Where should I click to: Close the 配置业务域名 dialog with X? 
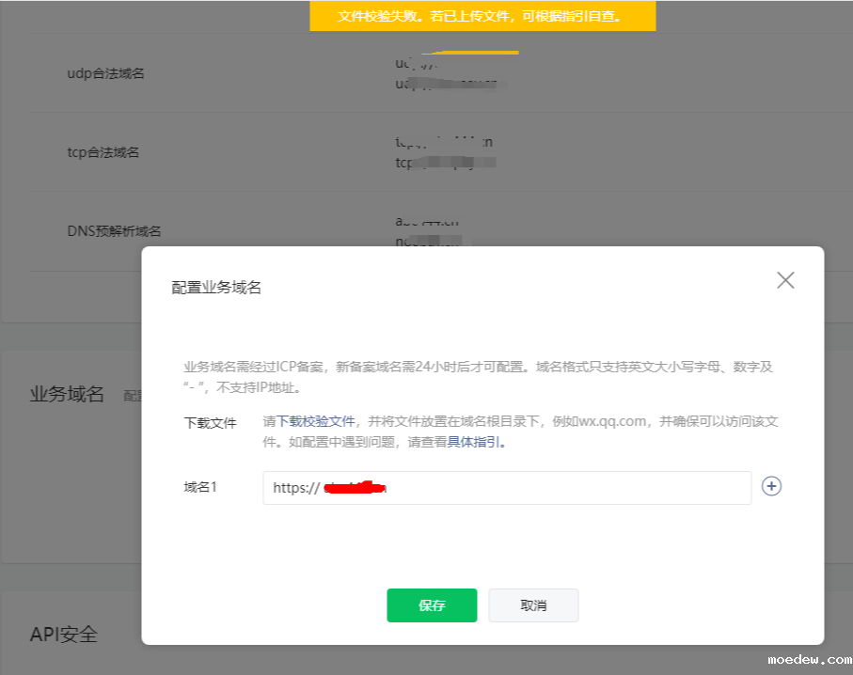pyautogui.click(x=785, y=280)
